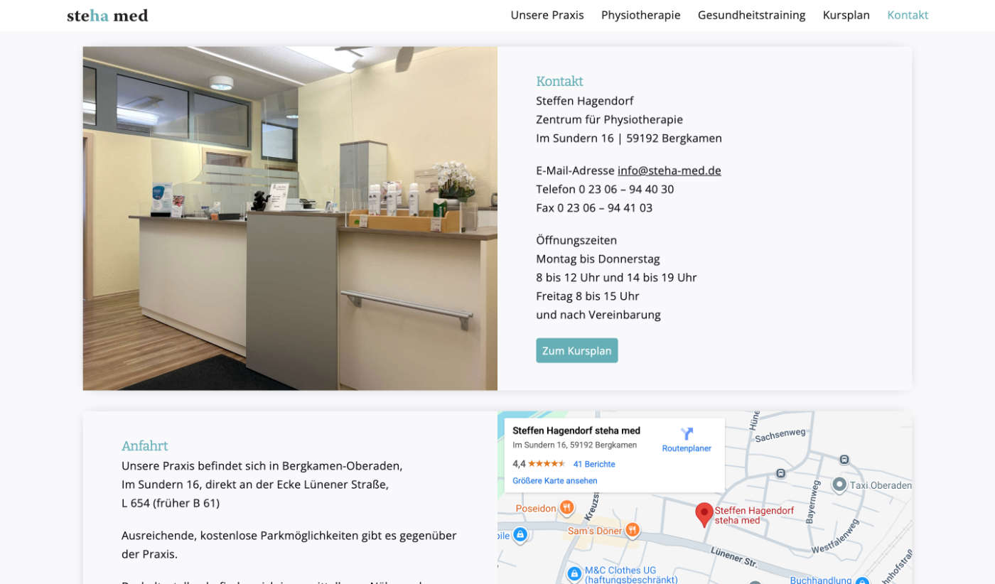Select the Sam's Döner restaurant marker
The width and height of the screenshot is (995, 584).
tap(633, 530)
